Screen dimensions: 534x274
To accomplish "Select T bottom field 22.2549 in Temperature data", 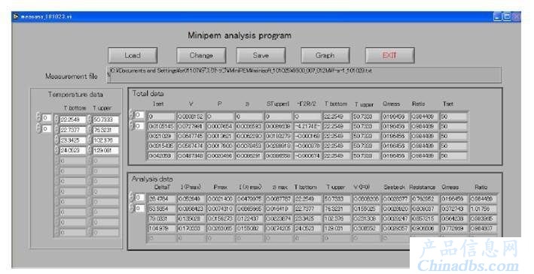I will click(73, 119).
